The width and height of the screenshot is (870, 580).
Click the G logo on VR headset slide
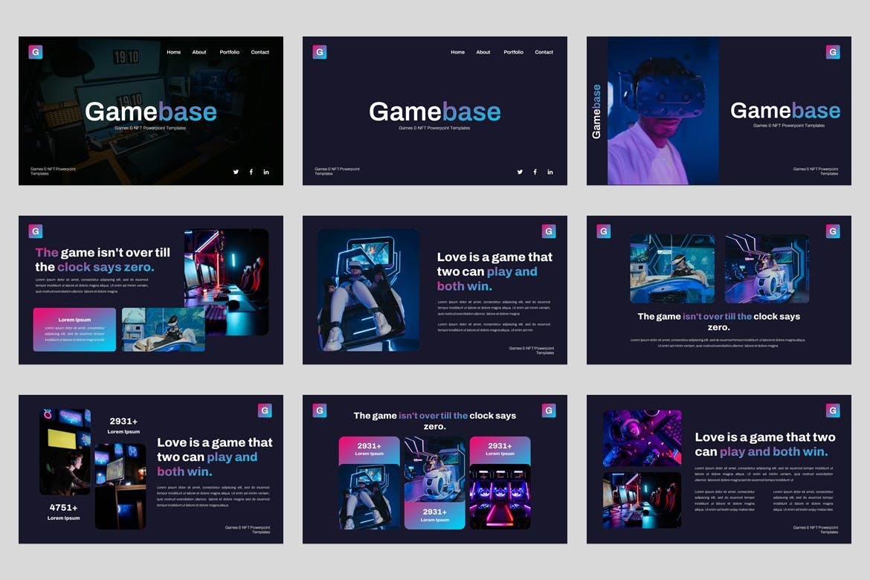tap(833, 52)
